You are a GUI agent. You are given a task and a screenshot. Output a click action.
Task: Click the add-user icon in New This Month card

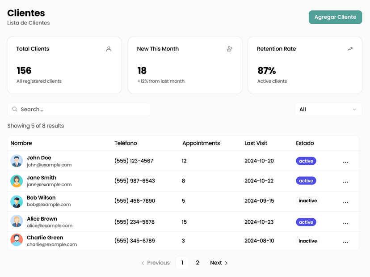coord(230,49)
